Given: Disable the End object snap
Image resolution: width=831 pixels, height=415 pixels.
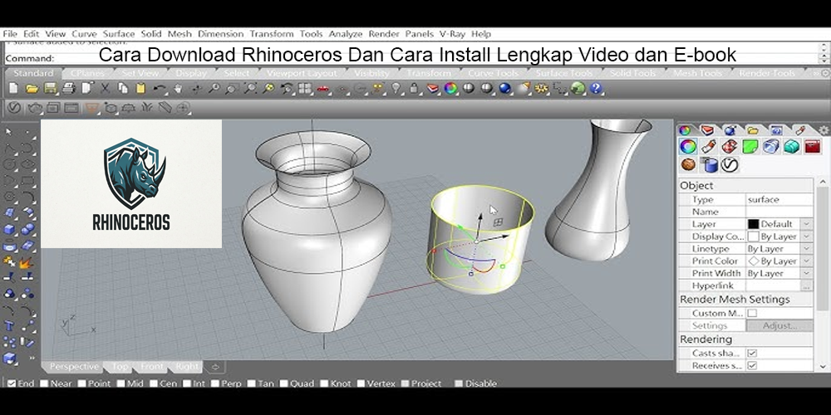Looking at the screenshot, I should (x=12, y=383).
